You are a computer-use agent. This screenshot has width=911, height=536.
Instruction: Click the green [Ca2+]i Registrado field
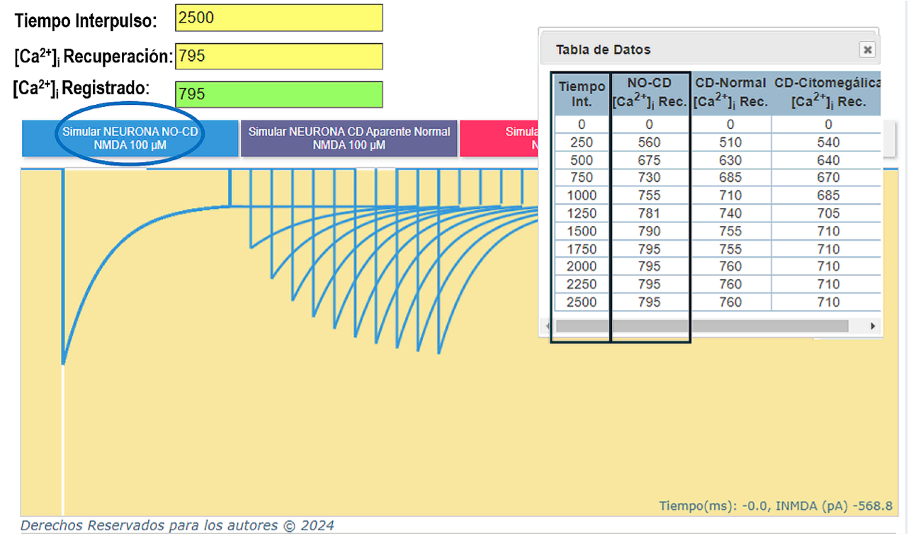click(278, 94)
